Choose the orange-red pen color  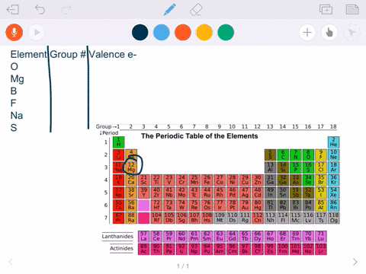point(183,33)
